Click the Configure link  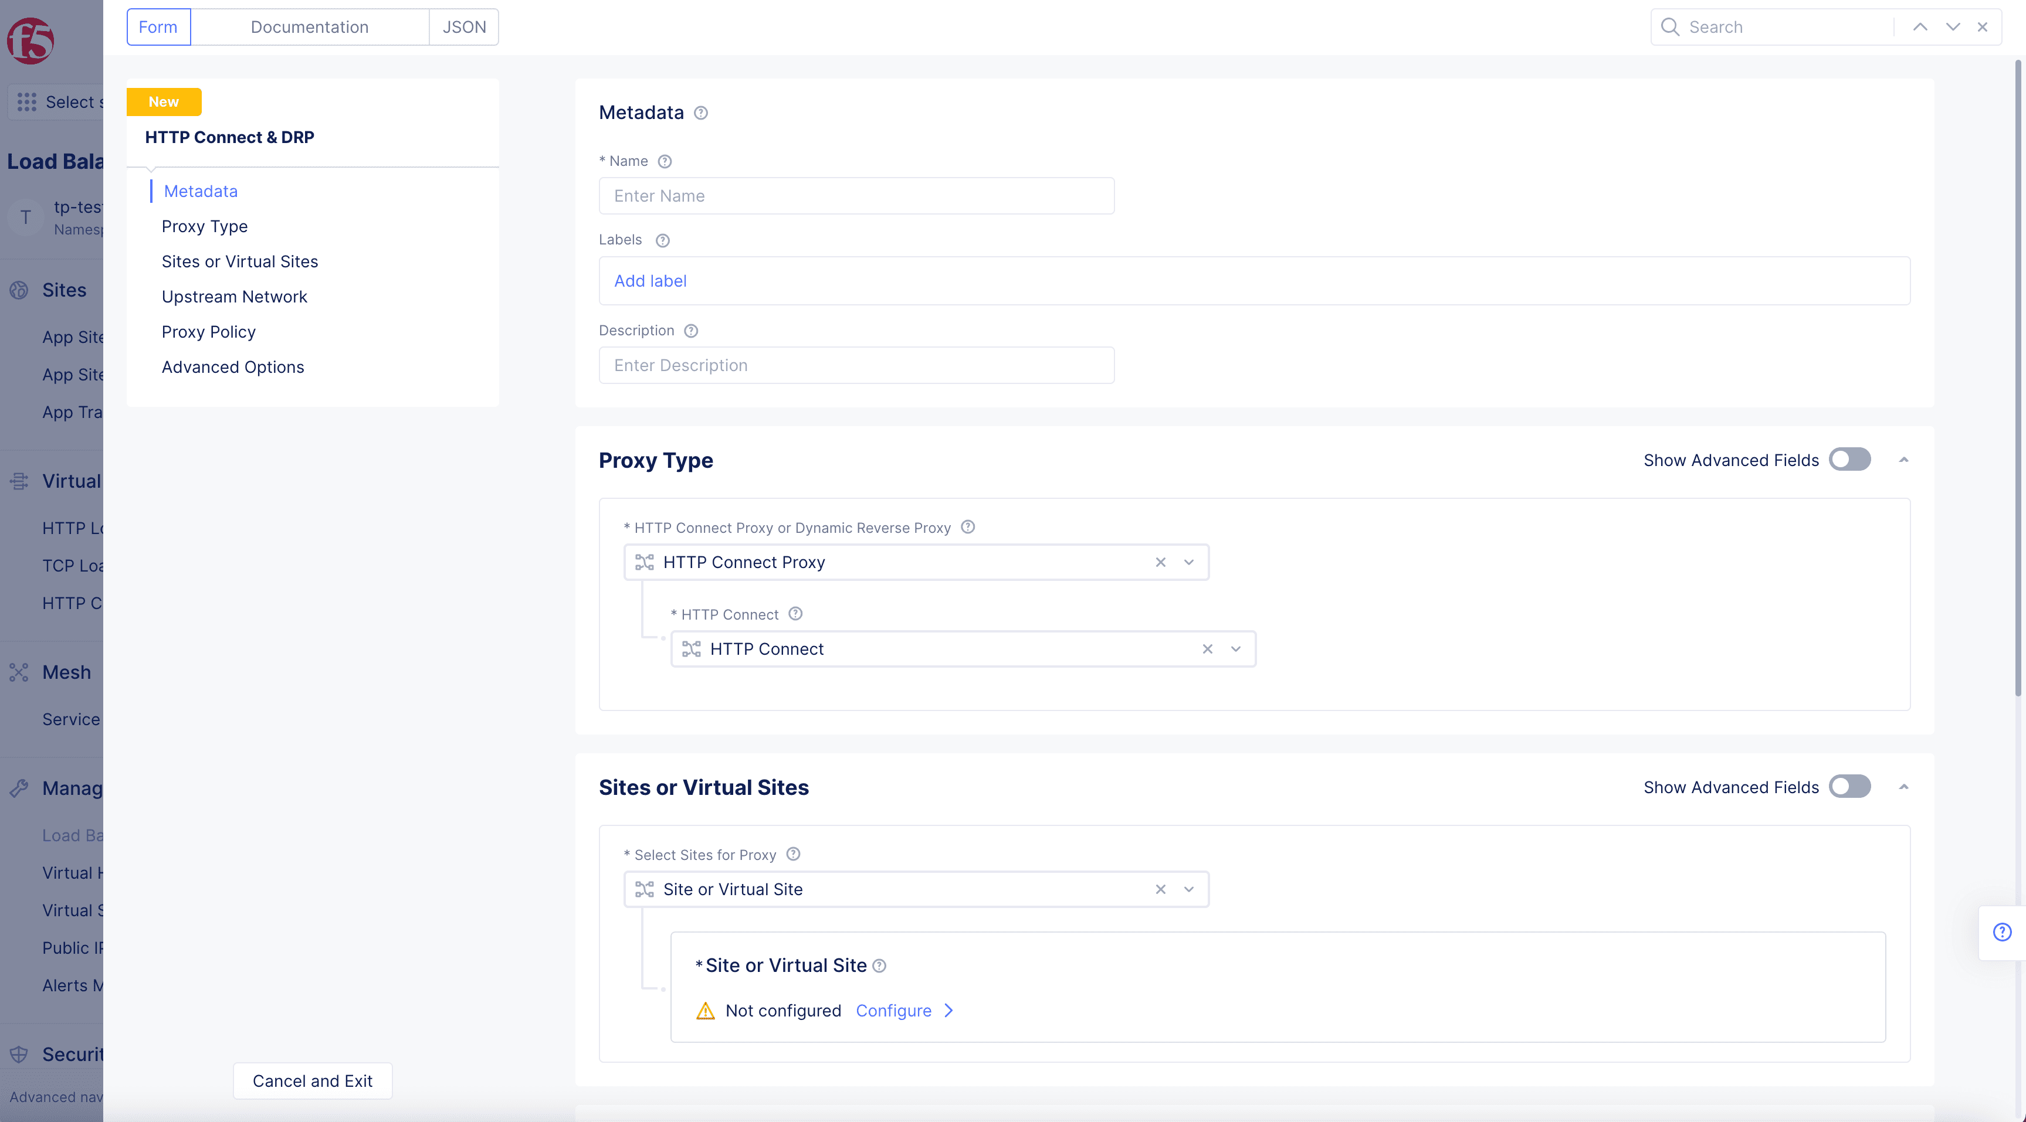click(893, 1011)
